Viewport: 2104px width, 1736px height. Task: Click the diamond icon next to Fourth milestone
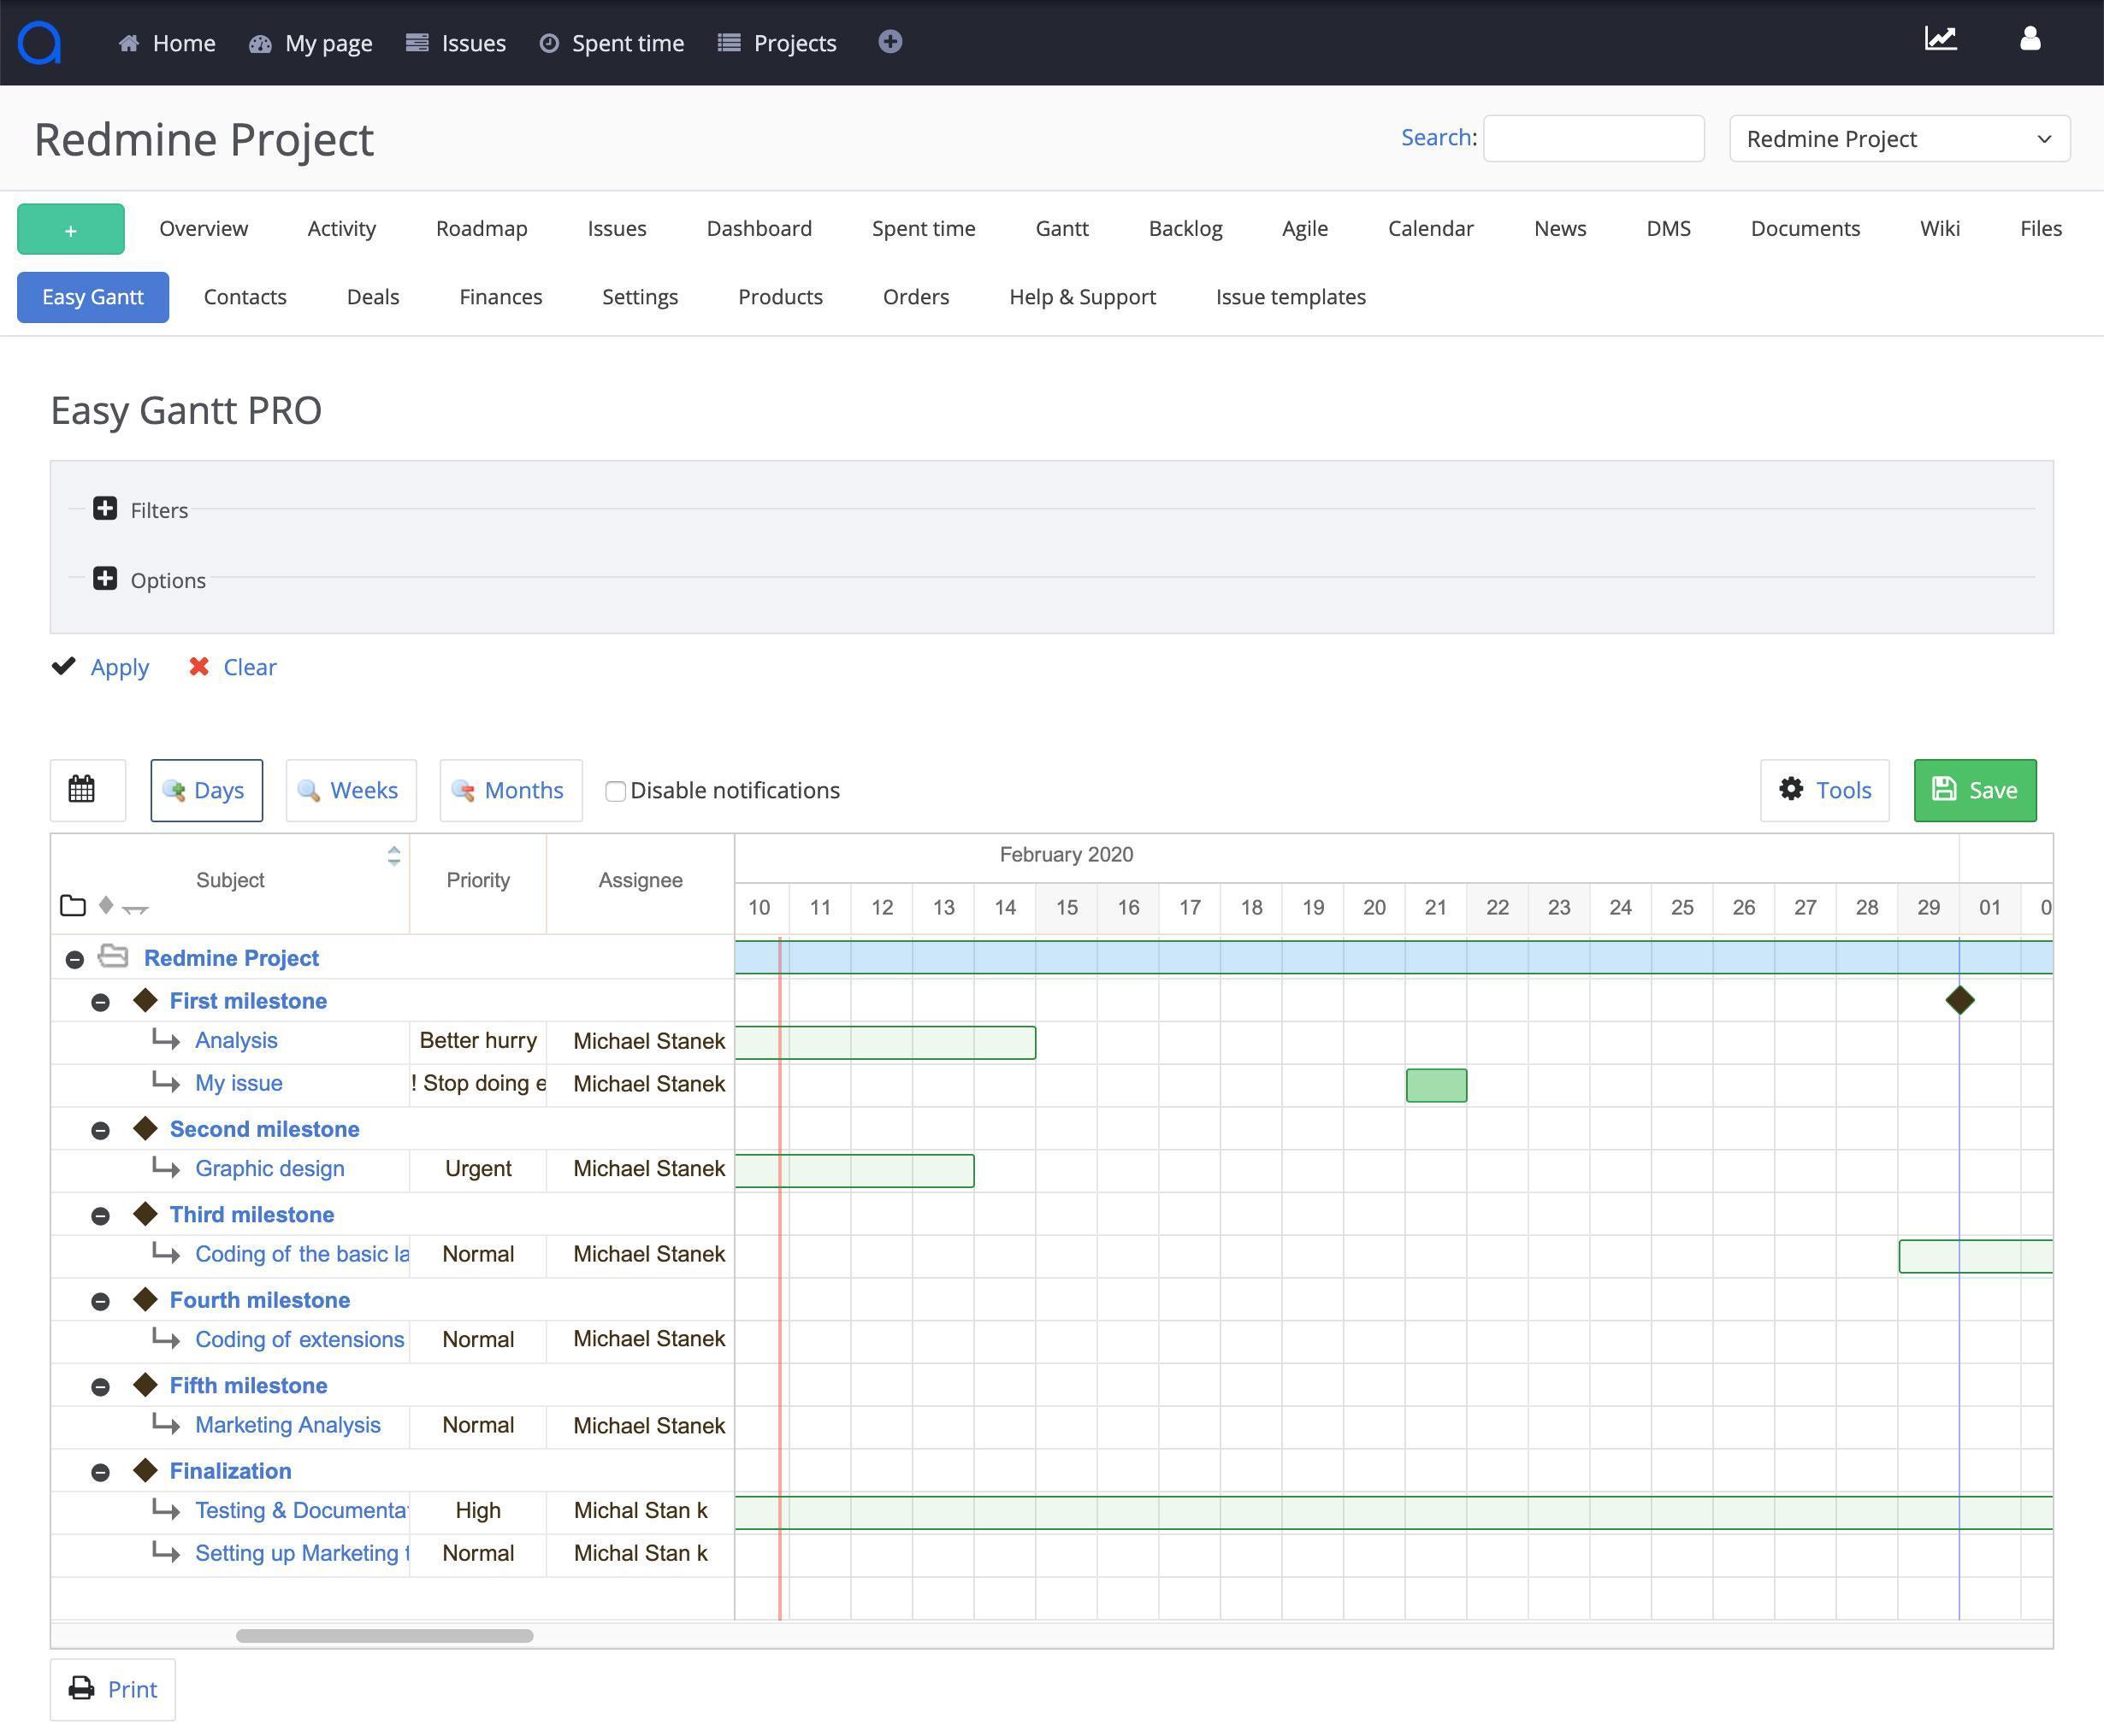(146, 1299)
